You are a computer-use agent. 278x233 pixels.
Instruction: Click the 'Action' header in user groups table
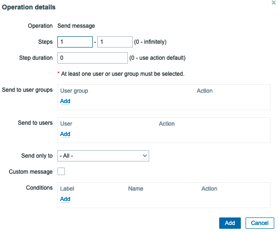pyautogui.click(x=205, y=91)
